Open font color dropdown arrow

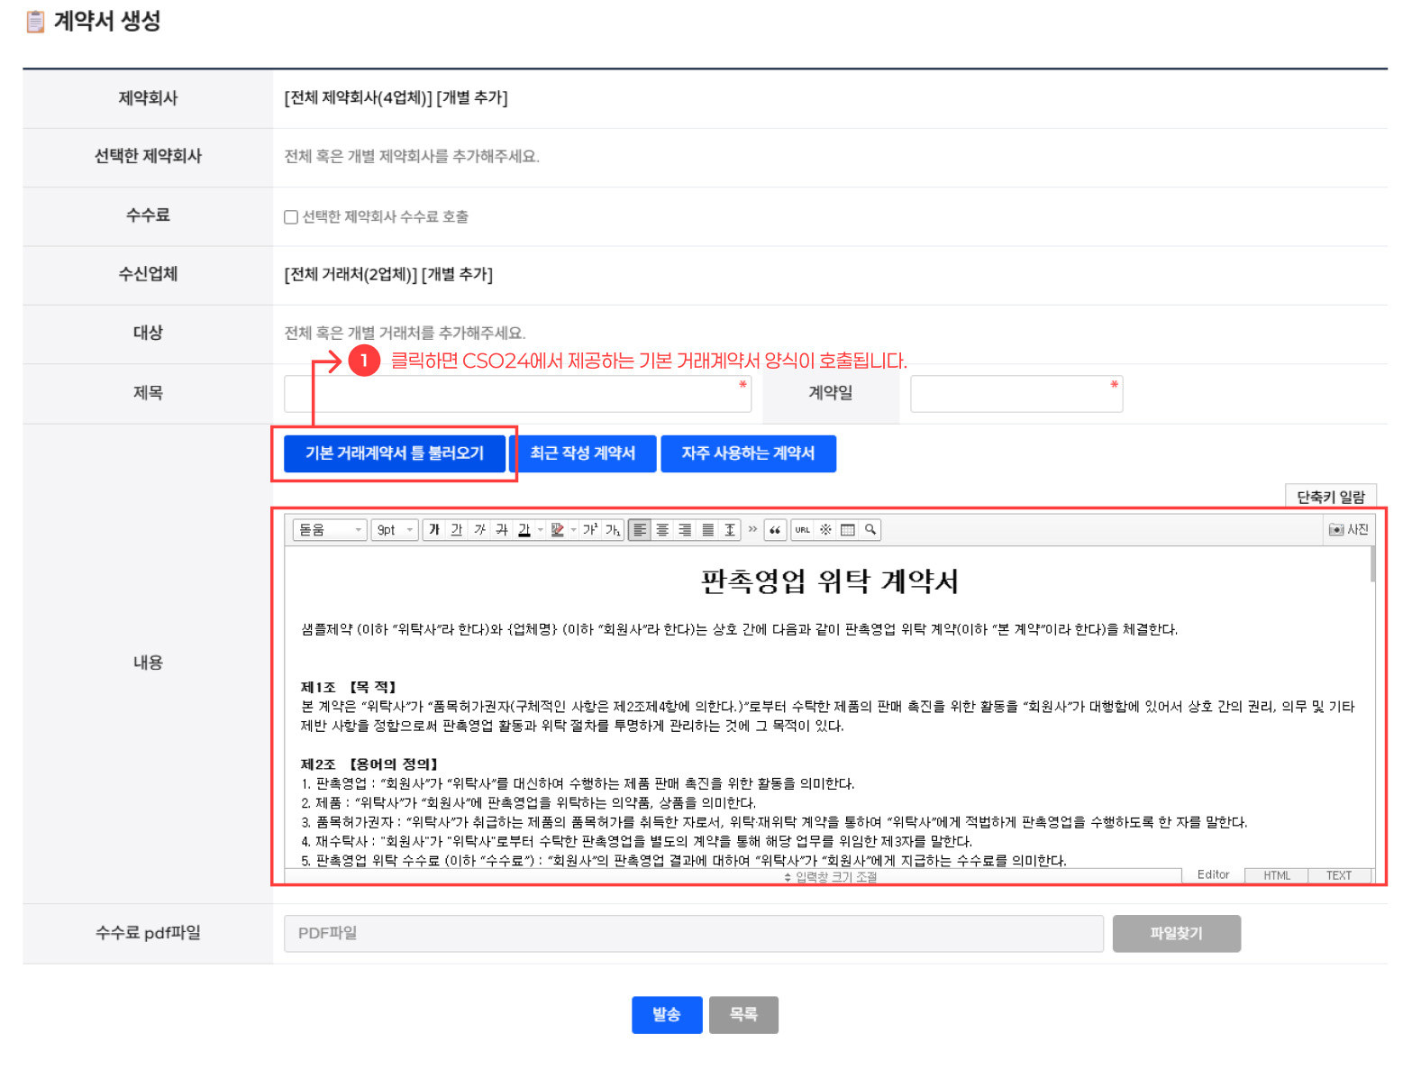pos(541,530)
